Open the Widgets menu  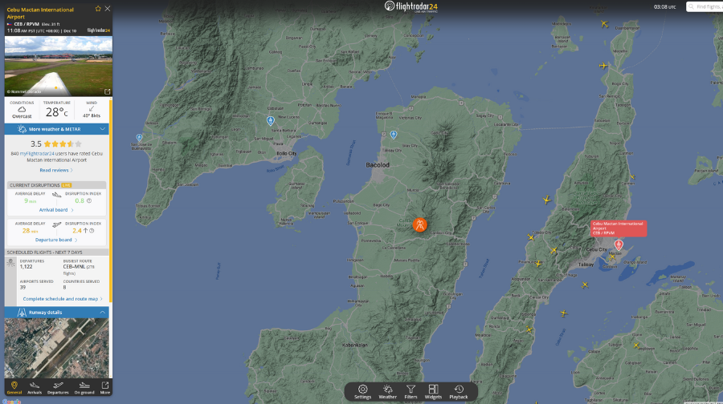tap(433, 392)
